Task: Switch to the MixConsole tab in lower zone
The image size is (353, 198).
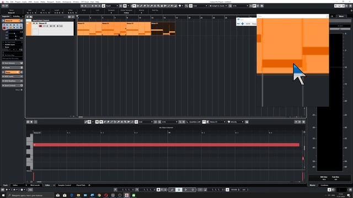Action: point(35,185)
